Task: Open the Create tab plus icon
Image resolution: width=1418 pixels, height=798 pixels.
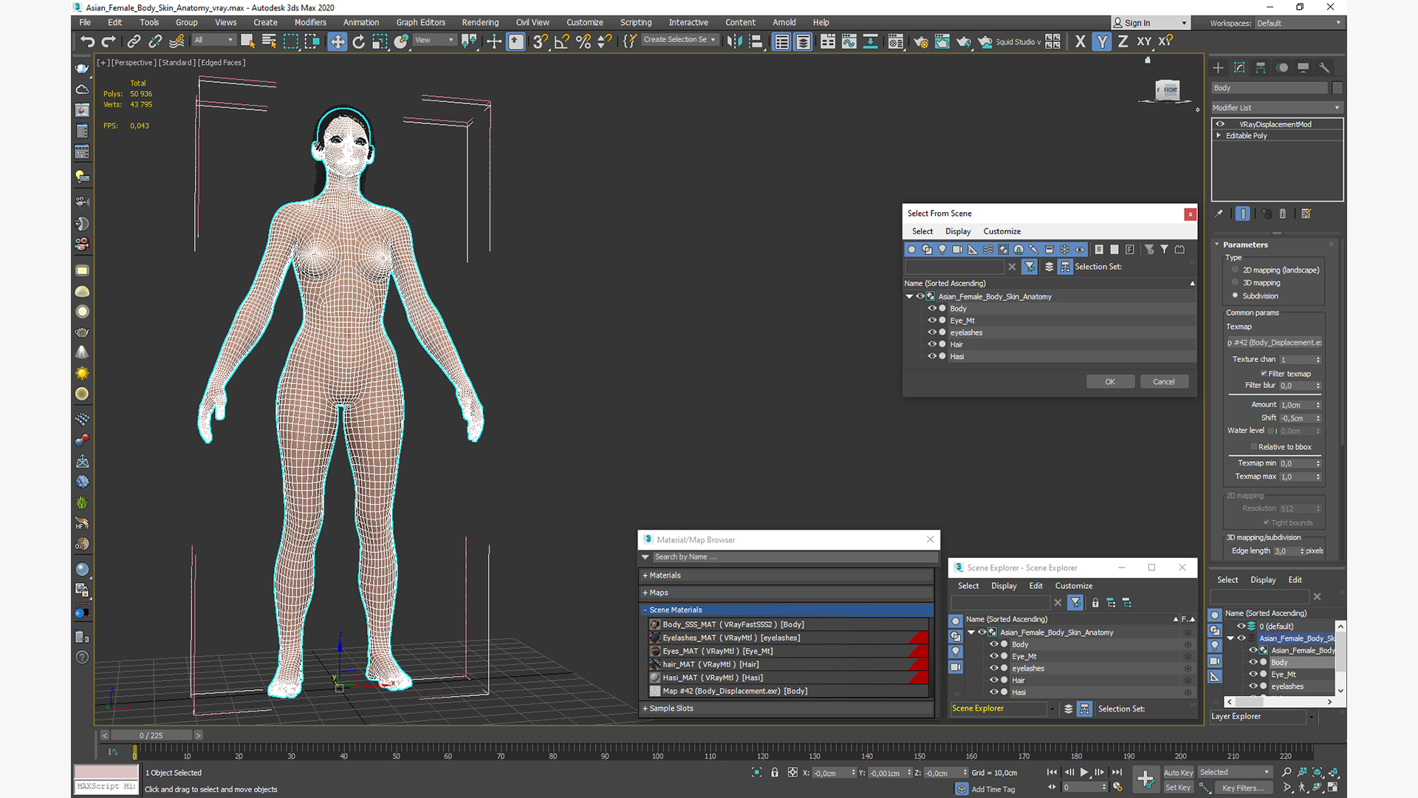Action: (1218, 67)
